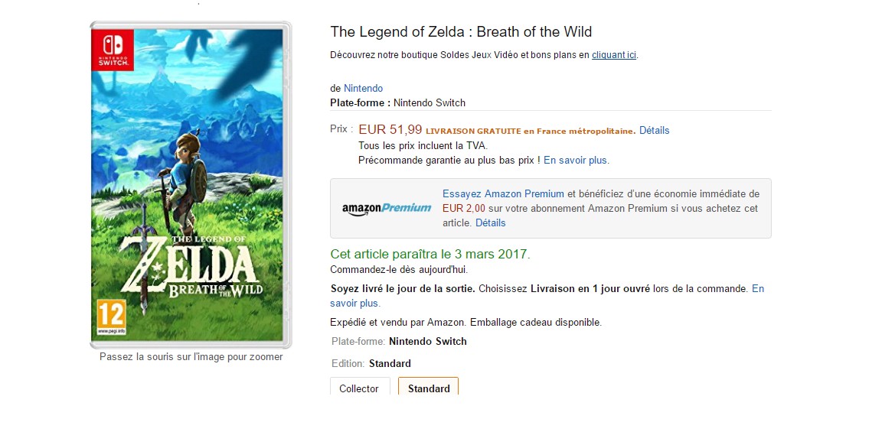Viewport: 895px width, 432px height.
Task: Open "En savoir plus" for lowest price guarantee
Action: tap(577, 161)
